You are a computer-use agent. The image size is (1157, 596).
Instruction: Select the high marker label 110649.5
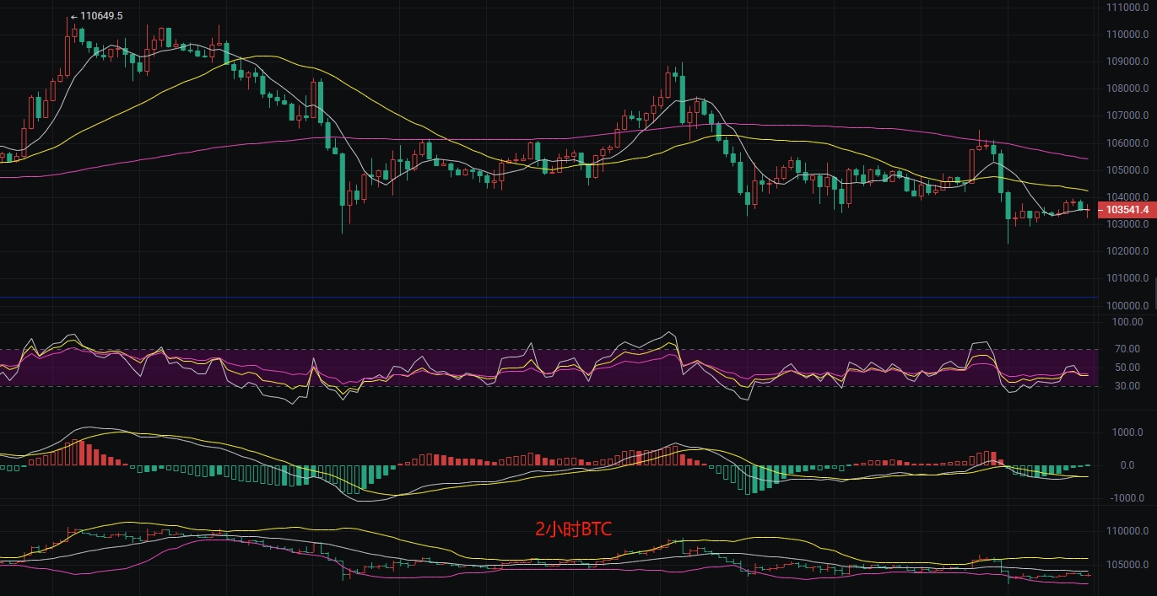(101, 16)
